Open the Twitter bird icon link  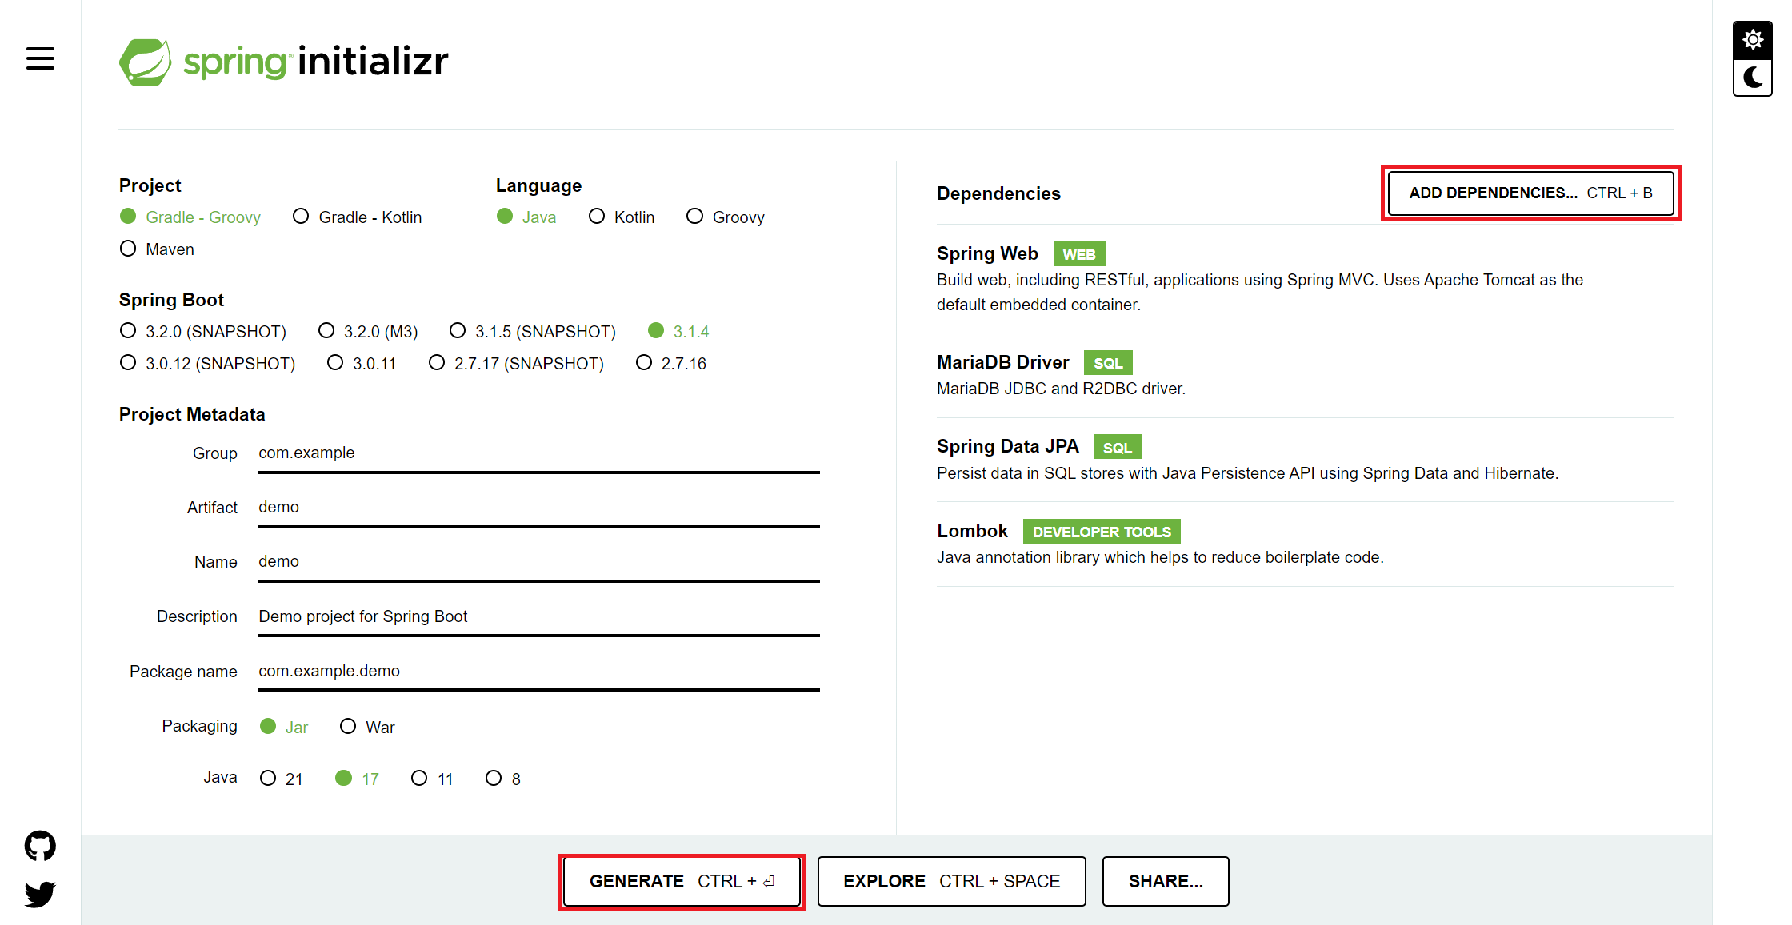coord(40,893)
